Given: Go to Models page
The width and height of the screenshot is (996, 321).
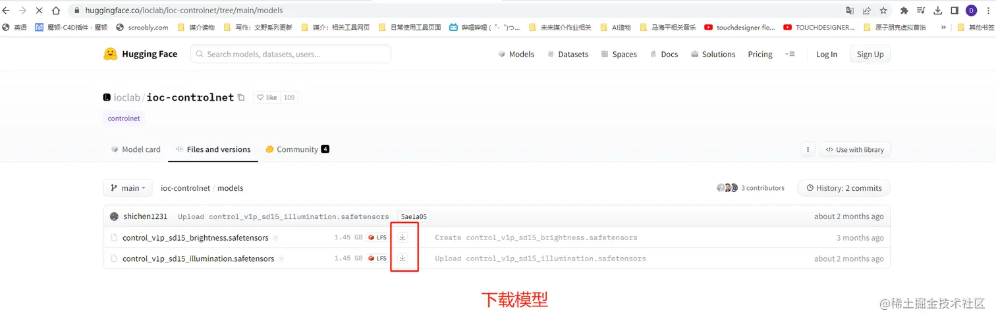Looking at the screenshot, I should (x=516, y=54).
